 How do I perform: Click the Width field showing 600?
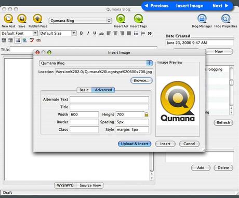(x=84, y=115)
